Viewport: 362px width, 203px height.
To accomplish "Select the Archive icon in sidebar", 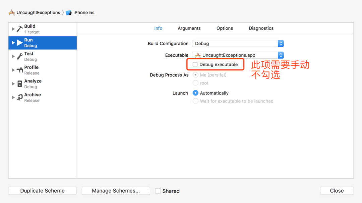I will (20, 97).
